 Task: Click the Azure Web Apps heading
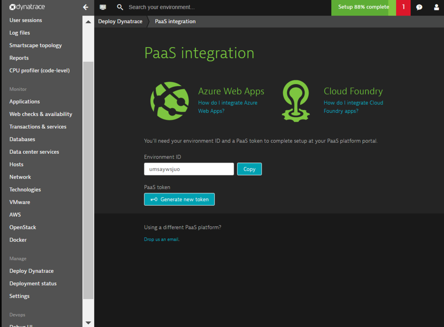(x=231, y=91)
